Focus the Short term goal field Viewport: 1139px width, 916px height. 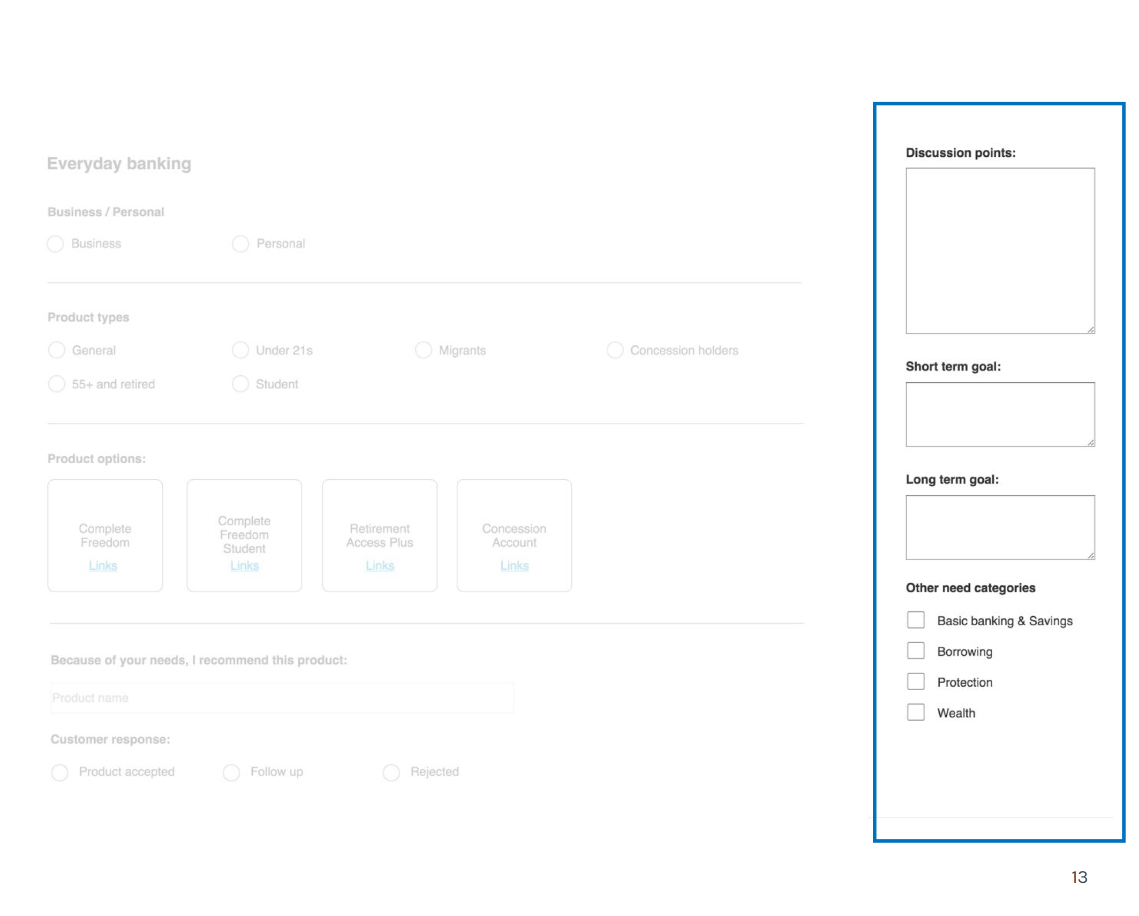point(1000,414)
